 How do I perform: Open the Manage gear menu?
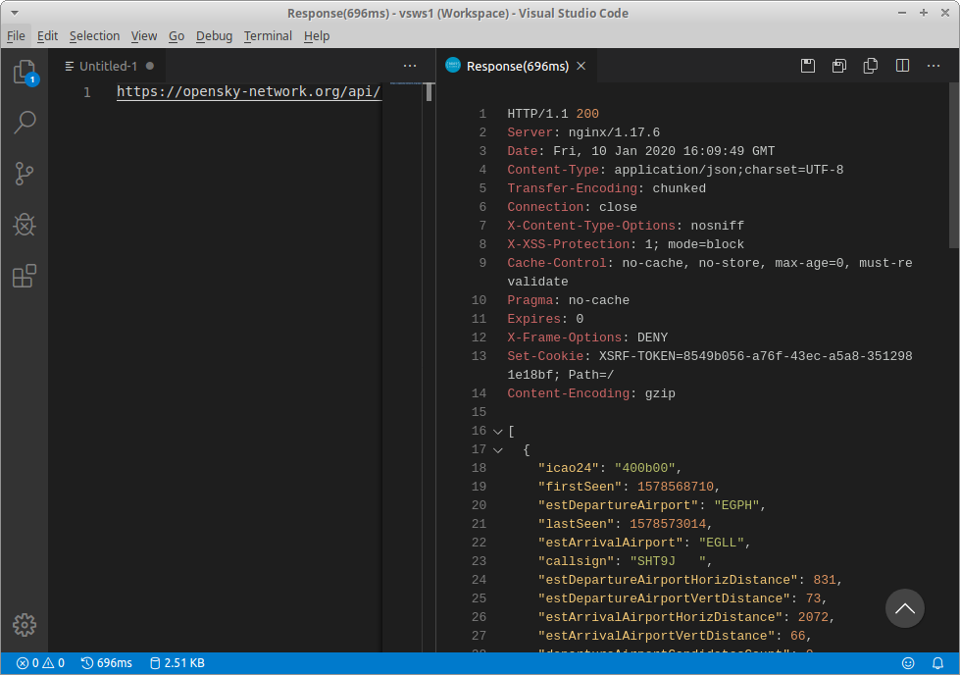pos(25,625)
